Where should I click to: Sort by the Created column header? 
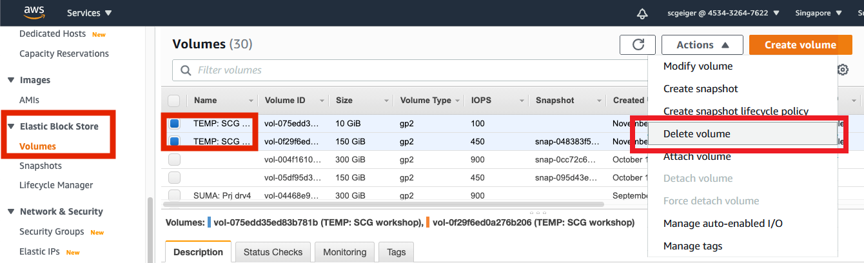[627, 101]
